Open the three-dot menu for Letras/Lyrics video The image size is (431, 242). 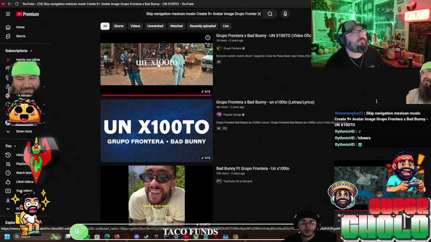(376, 101)
